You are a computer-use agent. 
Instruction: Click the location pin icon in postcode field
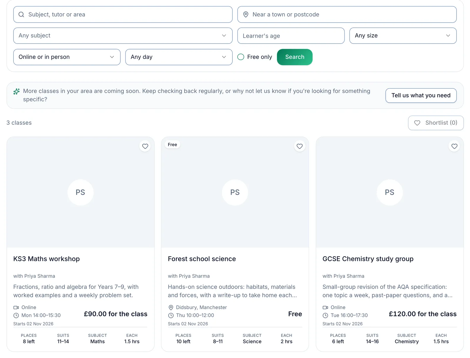point(246,14)
